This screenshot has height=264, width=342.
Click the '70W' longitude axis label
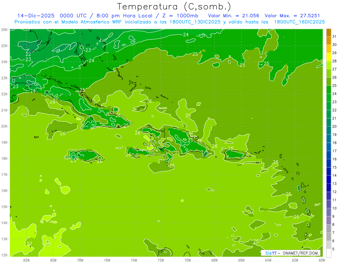click(188, 260)
